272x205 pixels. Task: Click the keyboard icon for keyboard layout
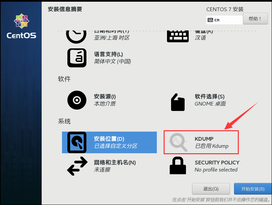click(177, 36)
